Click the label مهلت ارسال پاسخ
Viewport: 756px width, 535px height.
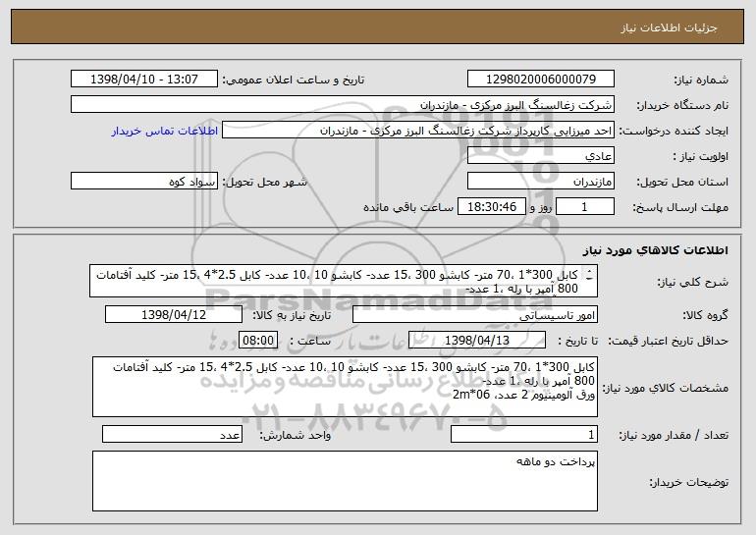pos(680,207)
